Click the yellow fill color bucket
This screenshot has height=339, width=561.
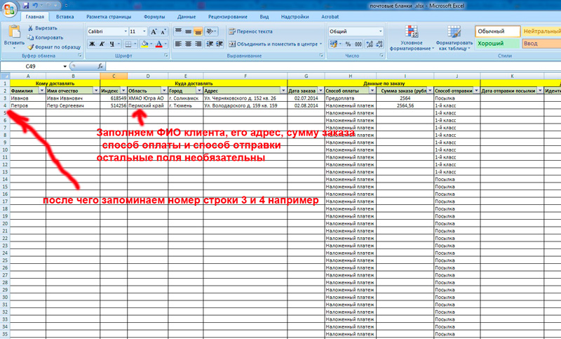tap(144, 44)
